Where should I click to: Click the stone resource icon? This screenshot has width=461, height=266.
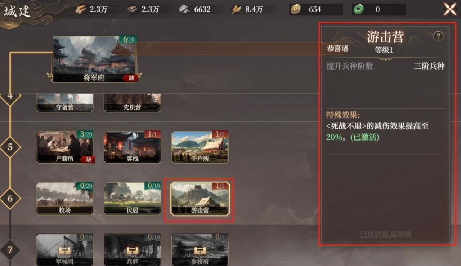click(x=185, y=9)
